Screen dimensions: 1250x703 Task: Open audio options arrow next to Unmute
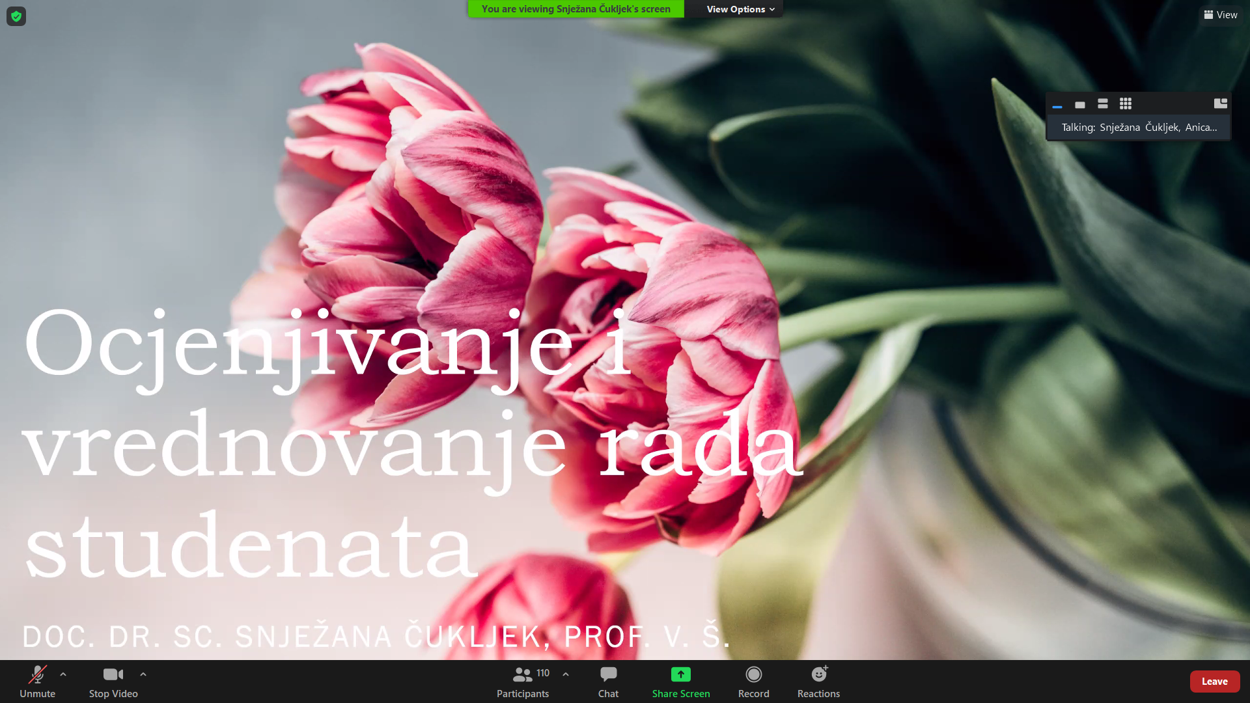[x=63, y=674]
